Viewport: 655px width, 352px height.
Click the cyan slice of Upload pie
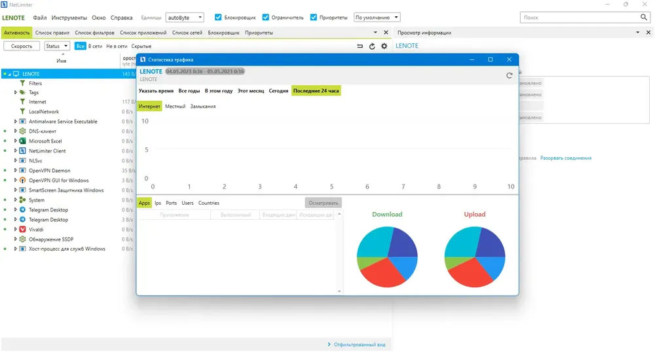[463, 243]
